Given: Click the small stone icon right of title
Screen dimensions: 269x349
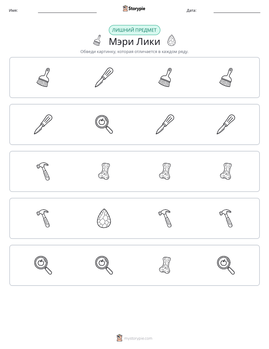Looking at the screenshot, I should click(x=171, y=40).
